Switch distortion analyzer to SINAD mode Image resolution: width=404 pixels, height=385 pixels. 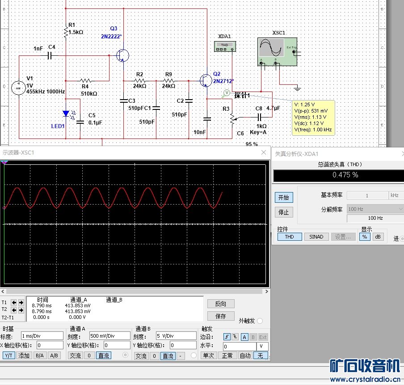click(x=316, y=237)
